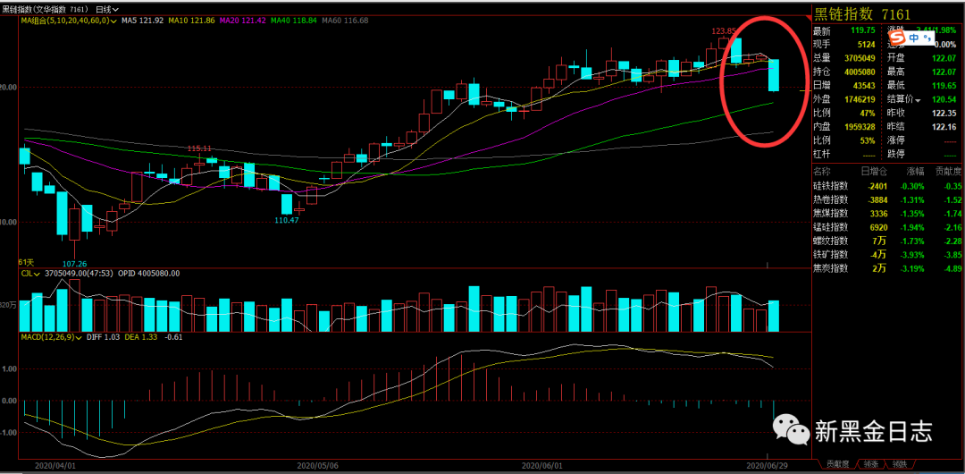
Task: Select the 铁矿指数 row
Action: (887, 255)
